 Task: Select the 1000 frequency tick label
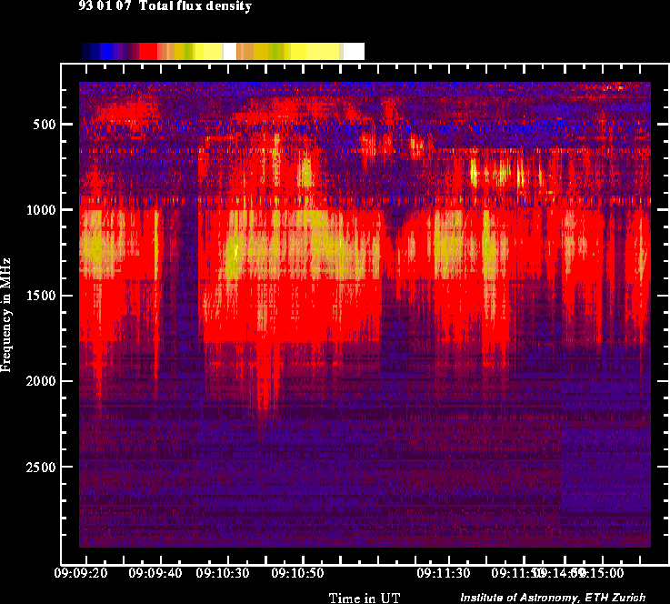[x=41, y=210]
